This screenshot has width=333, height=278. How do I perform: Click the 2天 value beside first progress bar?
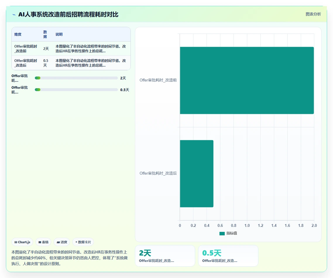pyautogui.click(x=123, y=78)
